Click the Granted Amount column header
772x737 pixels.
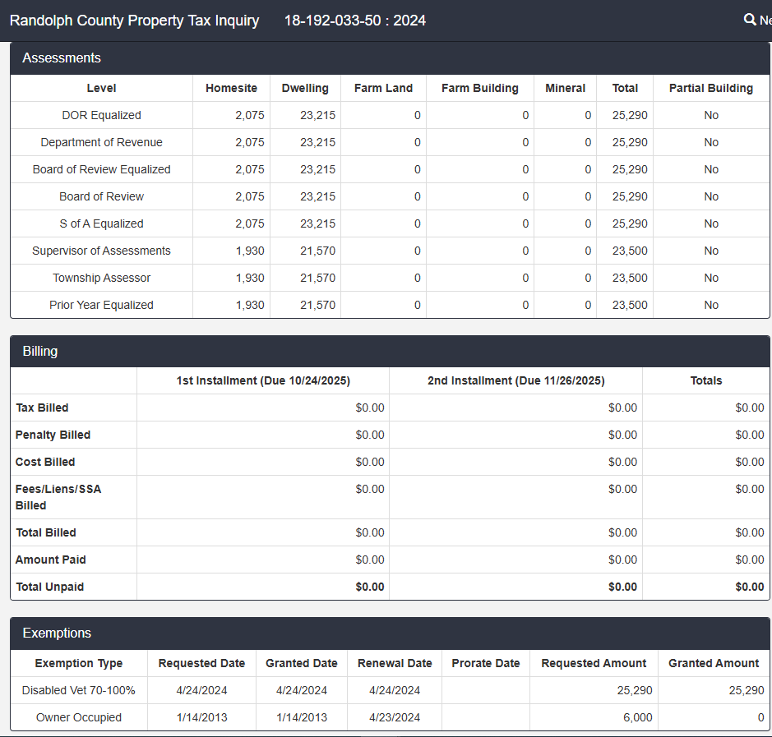pos(713,663)
